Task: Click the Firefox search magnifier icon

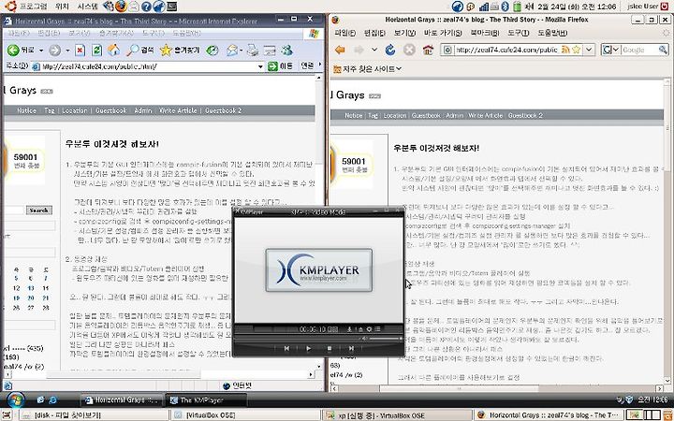Action: pos(664,50)
